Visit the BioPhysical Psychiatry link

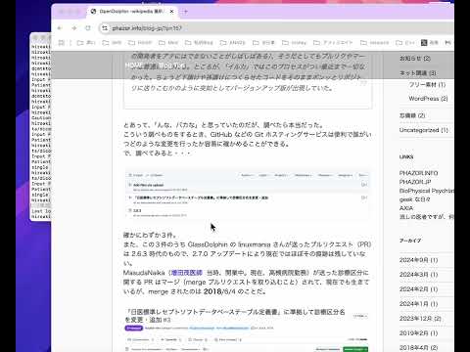427,191
